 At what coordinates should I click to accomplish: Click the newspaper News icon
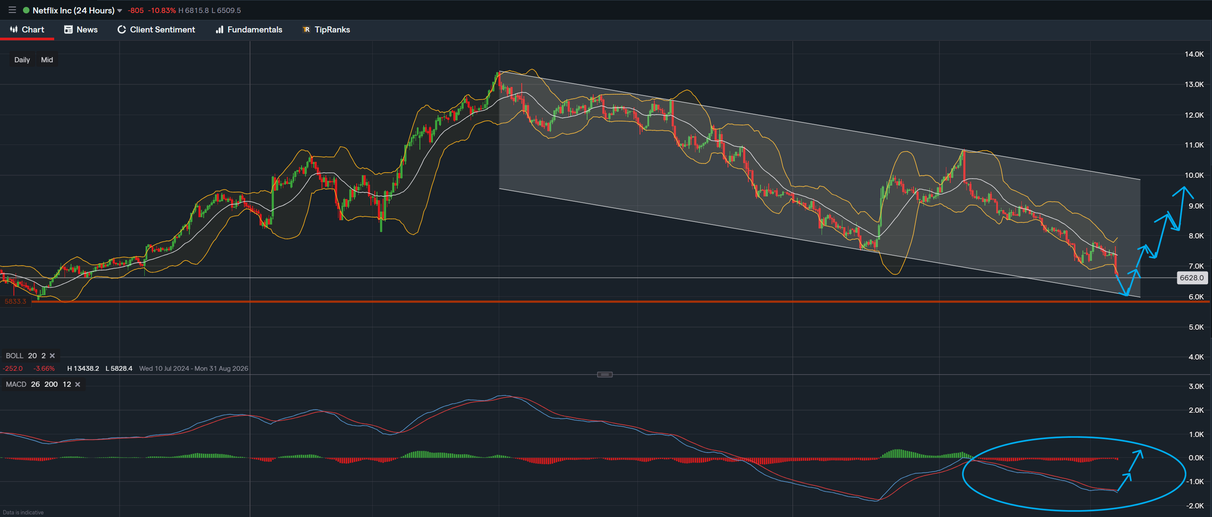click(x=68, y=29)
